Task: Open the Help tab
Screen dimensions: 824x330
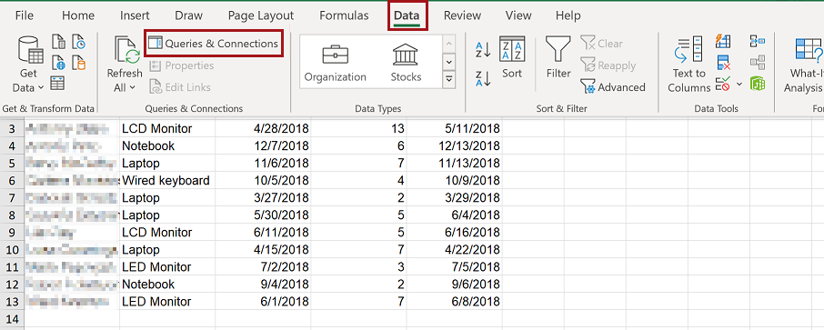Action: (x=568, y=15)
